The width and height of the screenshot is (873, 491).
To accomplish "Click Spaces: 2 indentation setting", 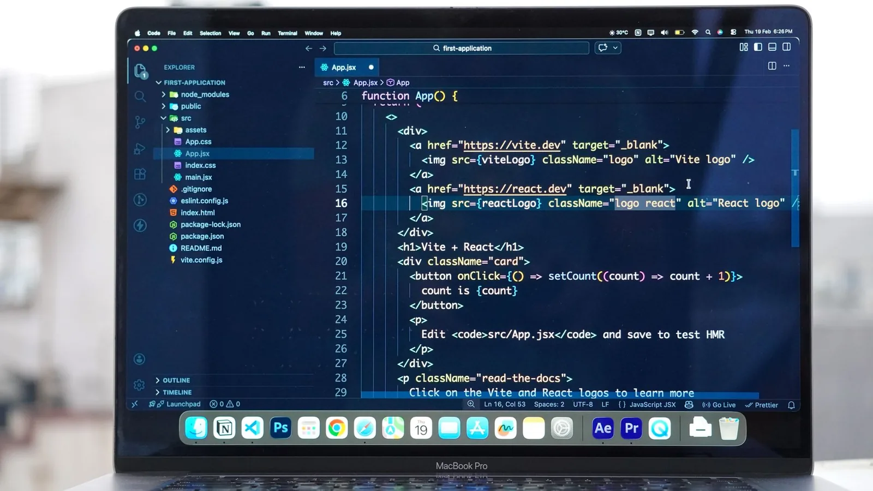I will click(549, 405).
